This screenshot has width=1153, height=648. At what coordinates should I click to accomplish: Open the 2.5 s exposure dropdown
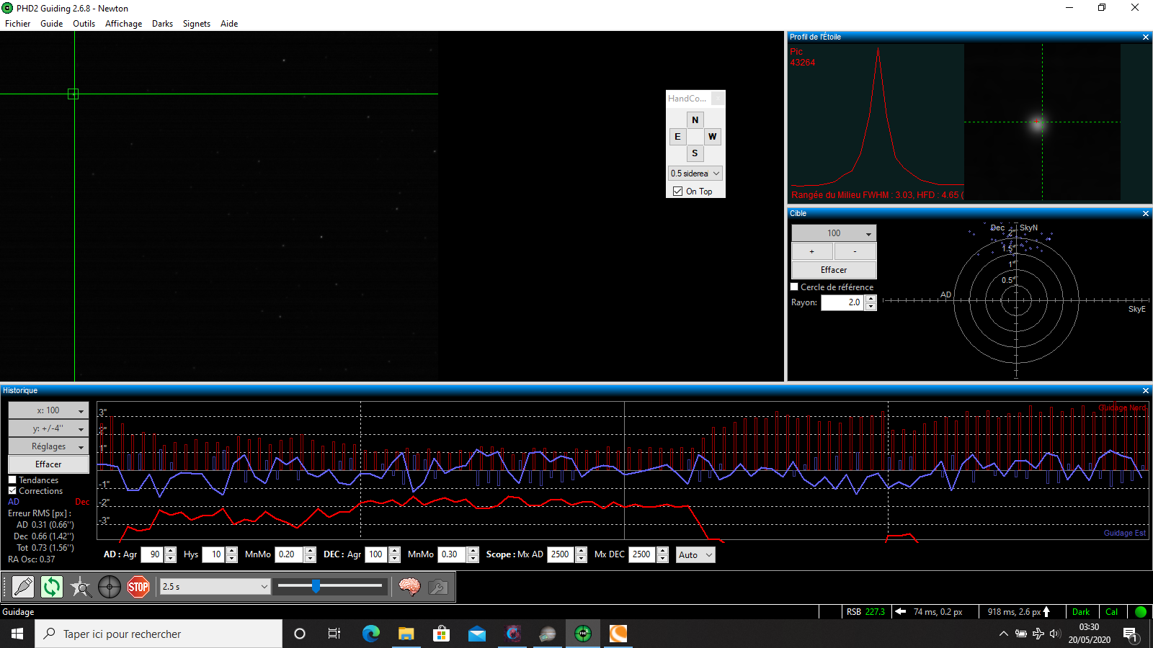(x=215, y=587)
